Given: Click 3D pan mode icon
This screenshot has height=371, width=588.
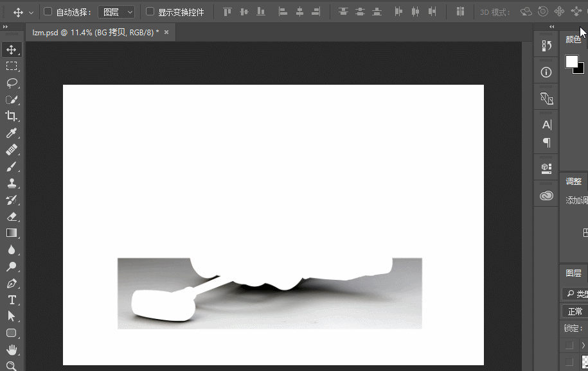Looking at the screenshot, I should pos(559,12).
